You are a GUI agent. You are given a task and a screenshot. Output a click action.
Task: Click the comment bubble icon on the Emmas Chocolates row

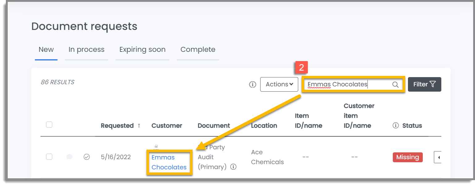pyautogui.click(x=69, y=157)
